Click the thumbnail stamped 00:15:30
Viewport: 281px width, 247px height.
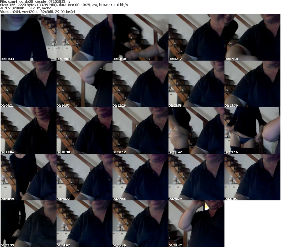252,84
